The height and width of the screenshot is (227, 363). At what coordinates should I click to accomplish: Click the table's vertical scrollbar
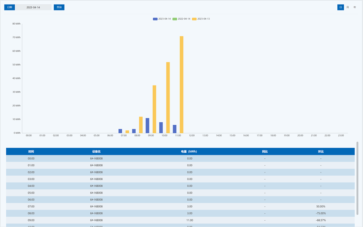357,178
